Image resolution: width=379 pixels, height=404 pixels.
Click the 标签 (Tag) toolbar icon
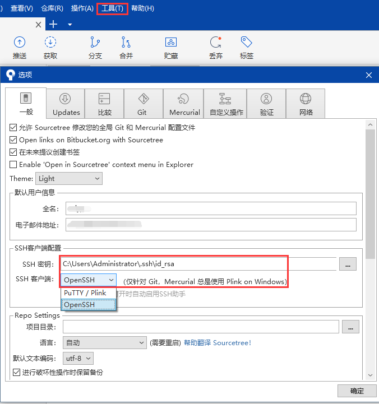pos(247,48)
